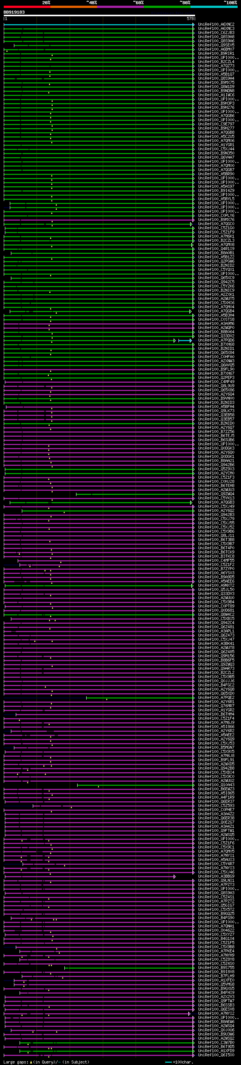241x1065 pixels.
Task: Select the UniRef100_A1IWC6 label
Action: pos(216,95)
